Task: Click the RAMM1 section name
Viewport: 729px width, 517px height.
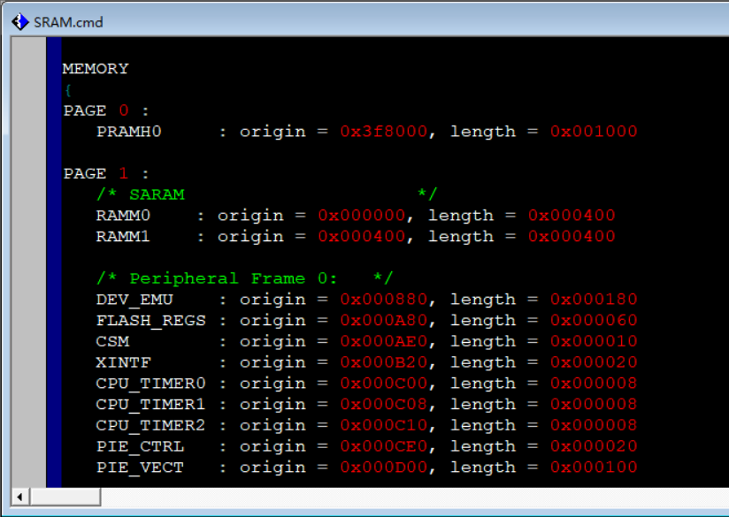Action: [123, 237]
